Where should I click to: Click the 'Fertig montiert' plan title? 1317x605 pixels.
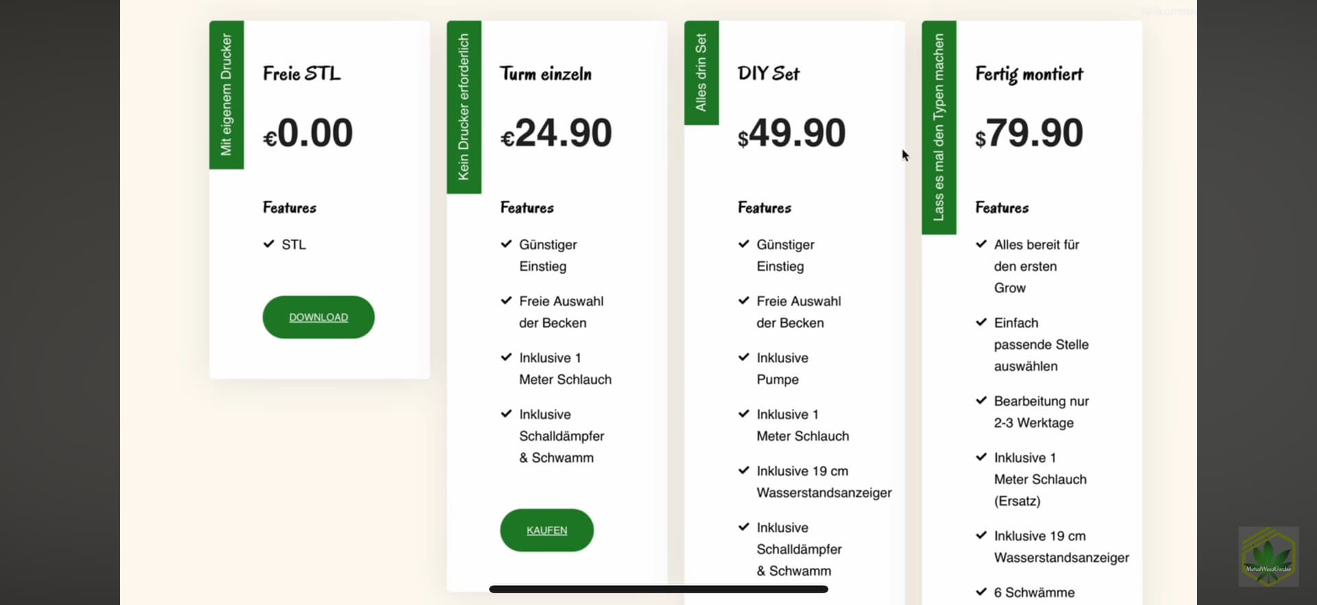pyautogui.click(x=1029, y=74)
